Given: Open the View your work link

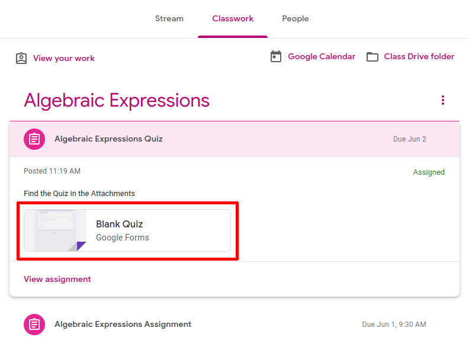Looking at the screenshot, I should click(x=64, y=58).
